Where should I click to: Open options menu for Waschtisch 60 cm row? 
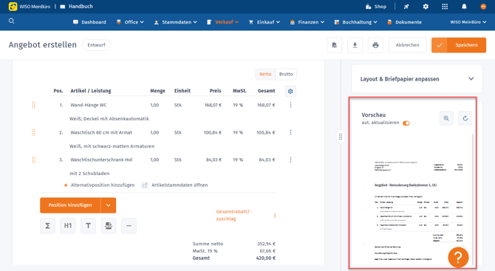(290, 132)
